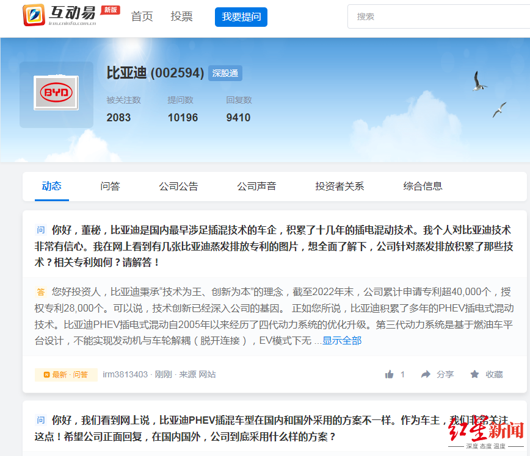Viewport: 530px width, 456px height.
Task: Click the 被关注数 label
Action: [124, 100]
